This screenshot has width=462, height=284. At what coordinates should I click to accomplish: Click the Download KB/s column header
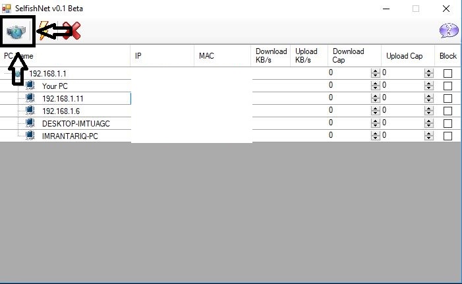(271, 56)
